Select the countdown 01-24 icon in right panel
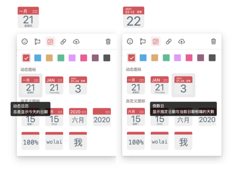230x169 pixels. 183,85
